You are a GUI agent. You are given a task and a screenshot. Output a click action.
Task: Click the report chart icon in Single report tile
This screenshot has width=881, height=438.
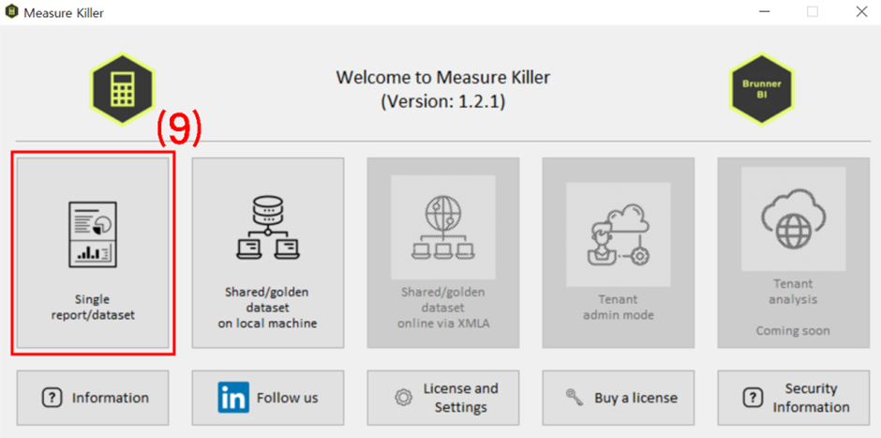[93, 234]
